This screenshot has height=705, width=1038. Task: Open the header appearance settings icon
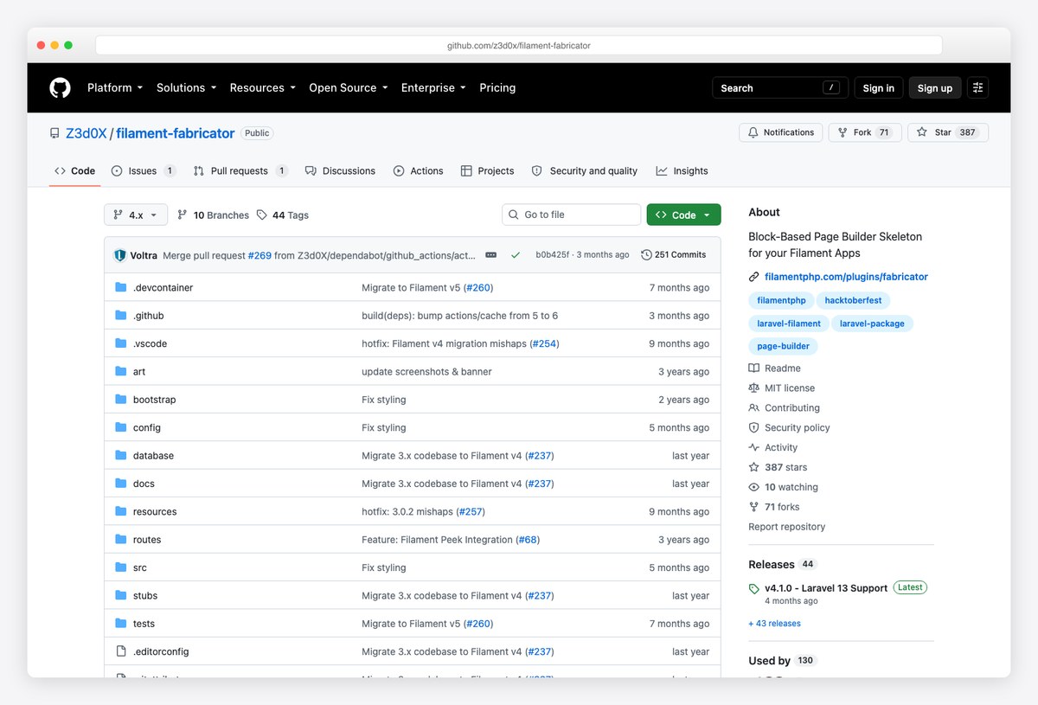[x=977, y=87]
